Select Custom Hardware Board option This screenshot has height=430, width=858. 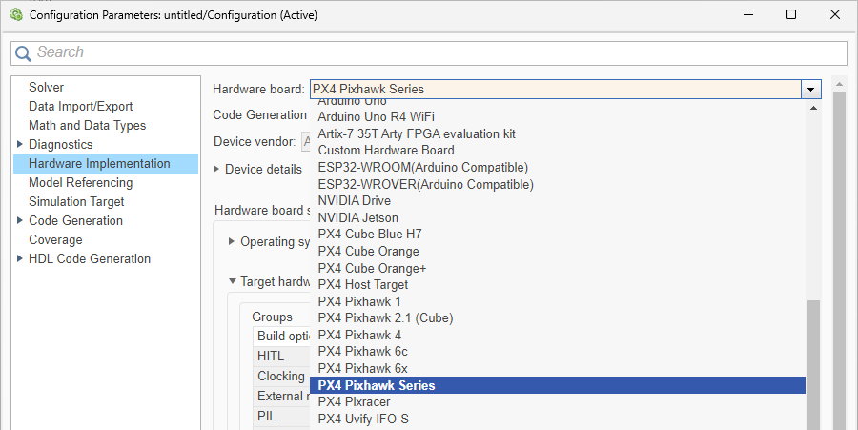385,151
